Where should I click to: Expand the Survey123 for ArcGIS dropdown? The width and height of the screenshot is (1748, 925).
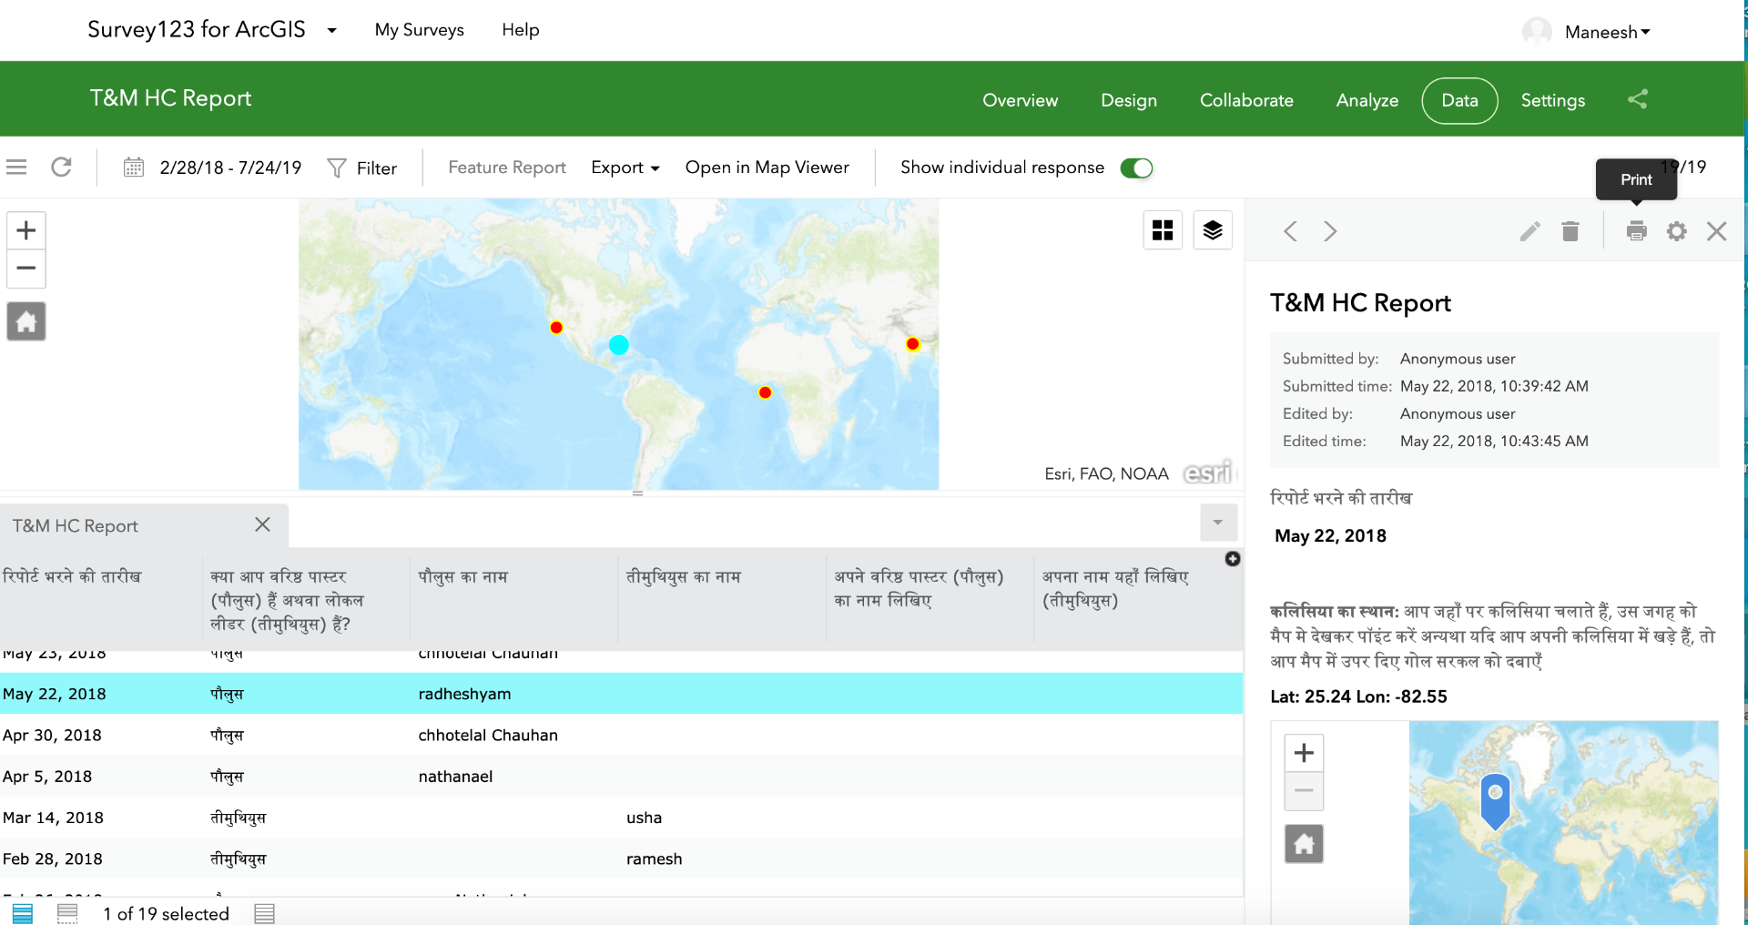[332, 31]
